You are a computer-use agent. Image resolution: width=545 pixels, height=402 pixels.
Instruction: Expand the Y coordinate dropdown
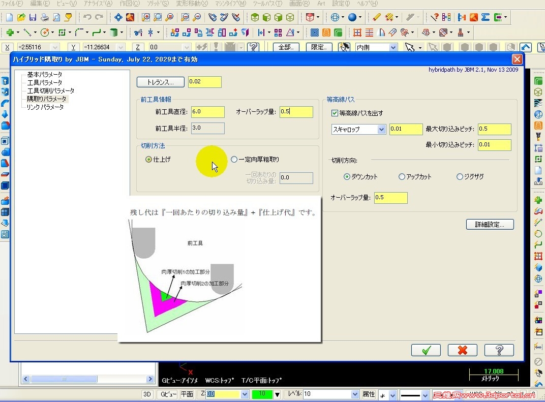[120, 47]
